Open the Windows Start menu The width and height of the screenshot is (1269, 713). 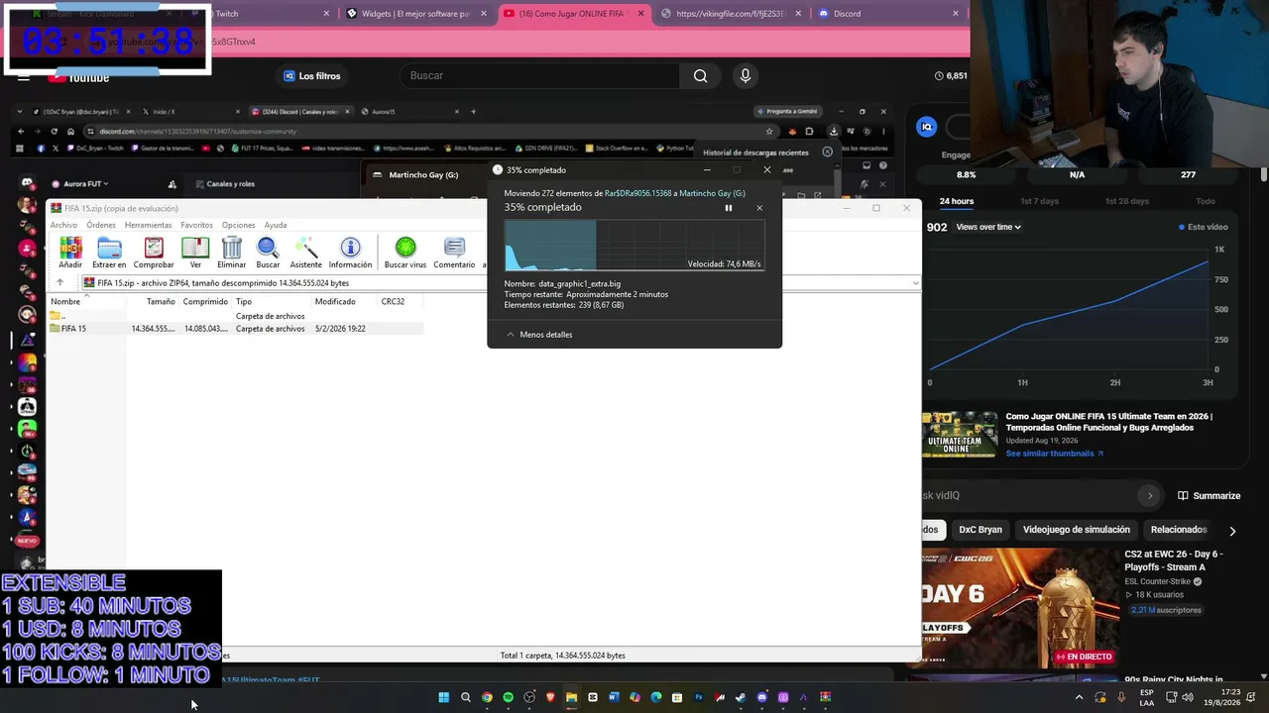[444, 697]
